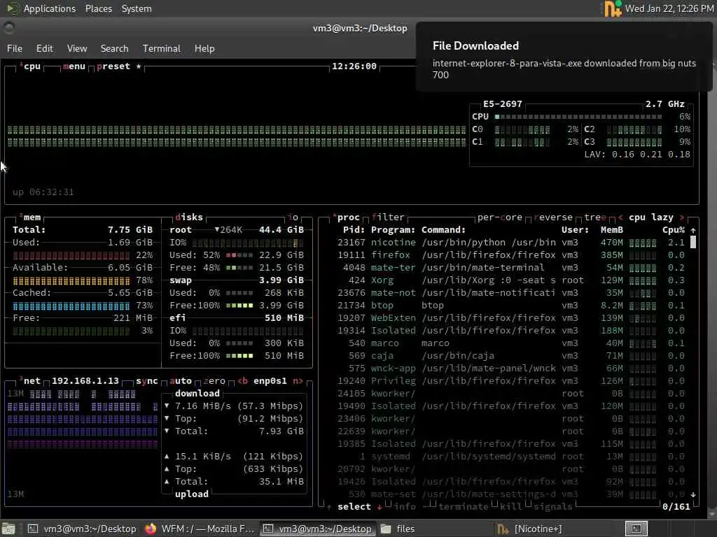Click process list scroll up arrow
The width and height of the screenshot is (717, 537).
[693, 230]
